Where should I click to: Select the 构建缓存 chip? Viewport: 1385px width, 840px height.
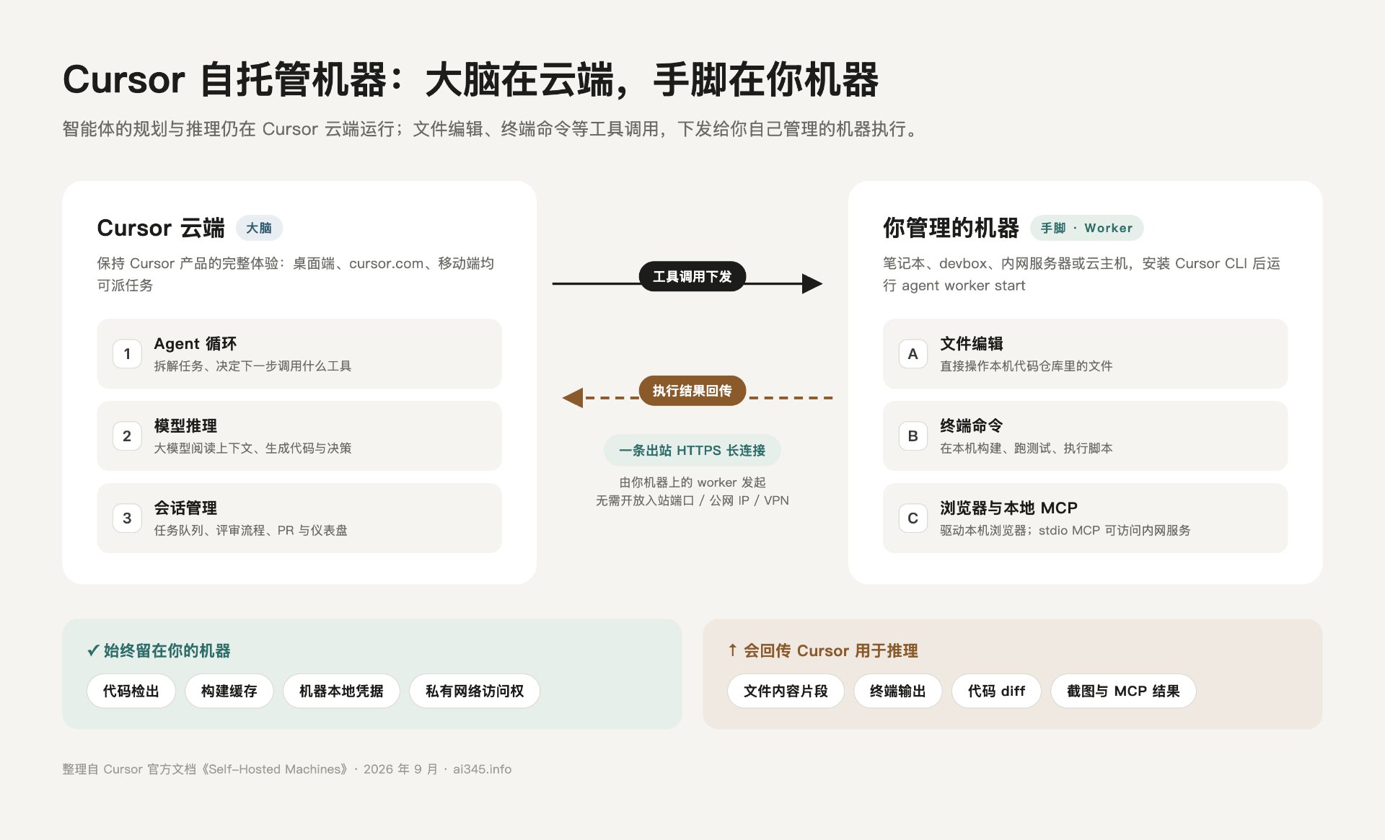pyautogui.click(x=229, y=691)
